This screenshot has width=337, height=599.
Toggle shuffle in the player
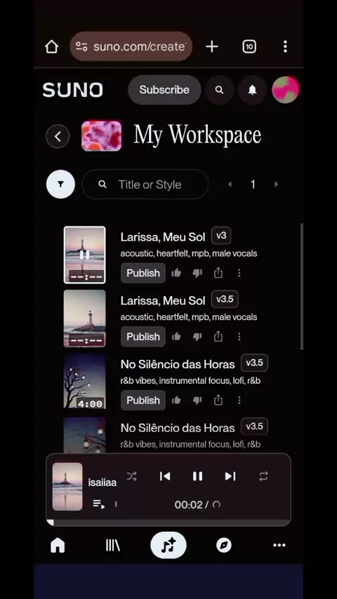131,476
